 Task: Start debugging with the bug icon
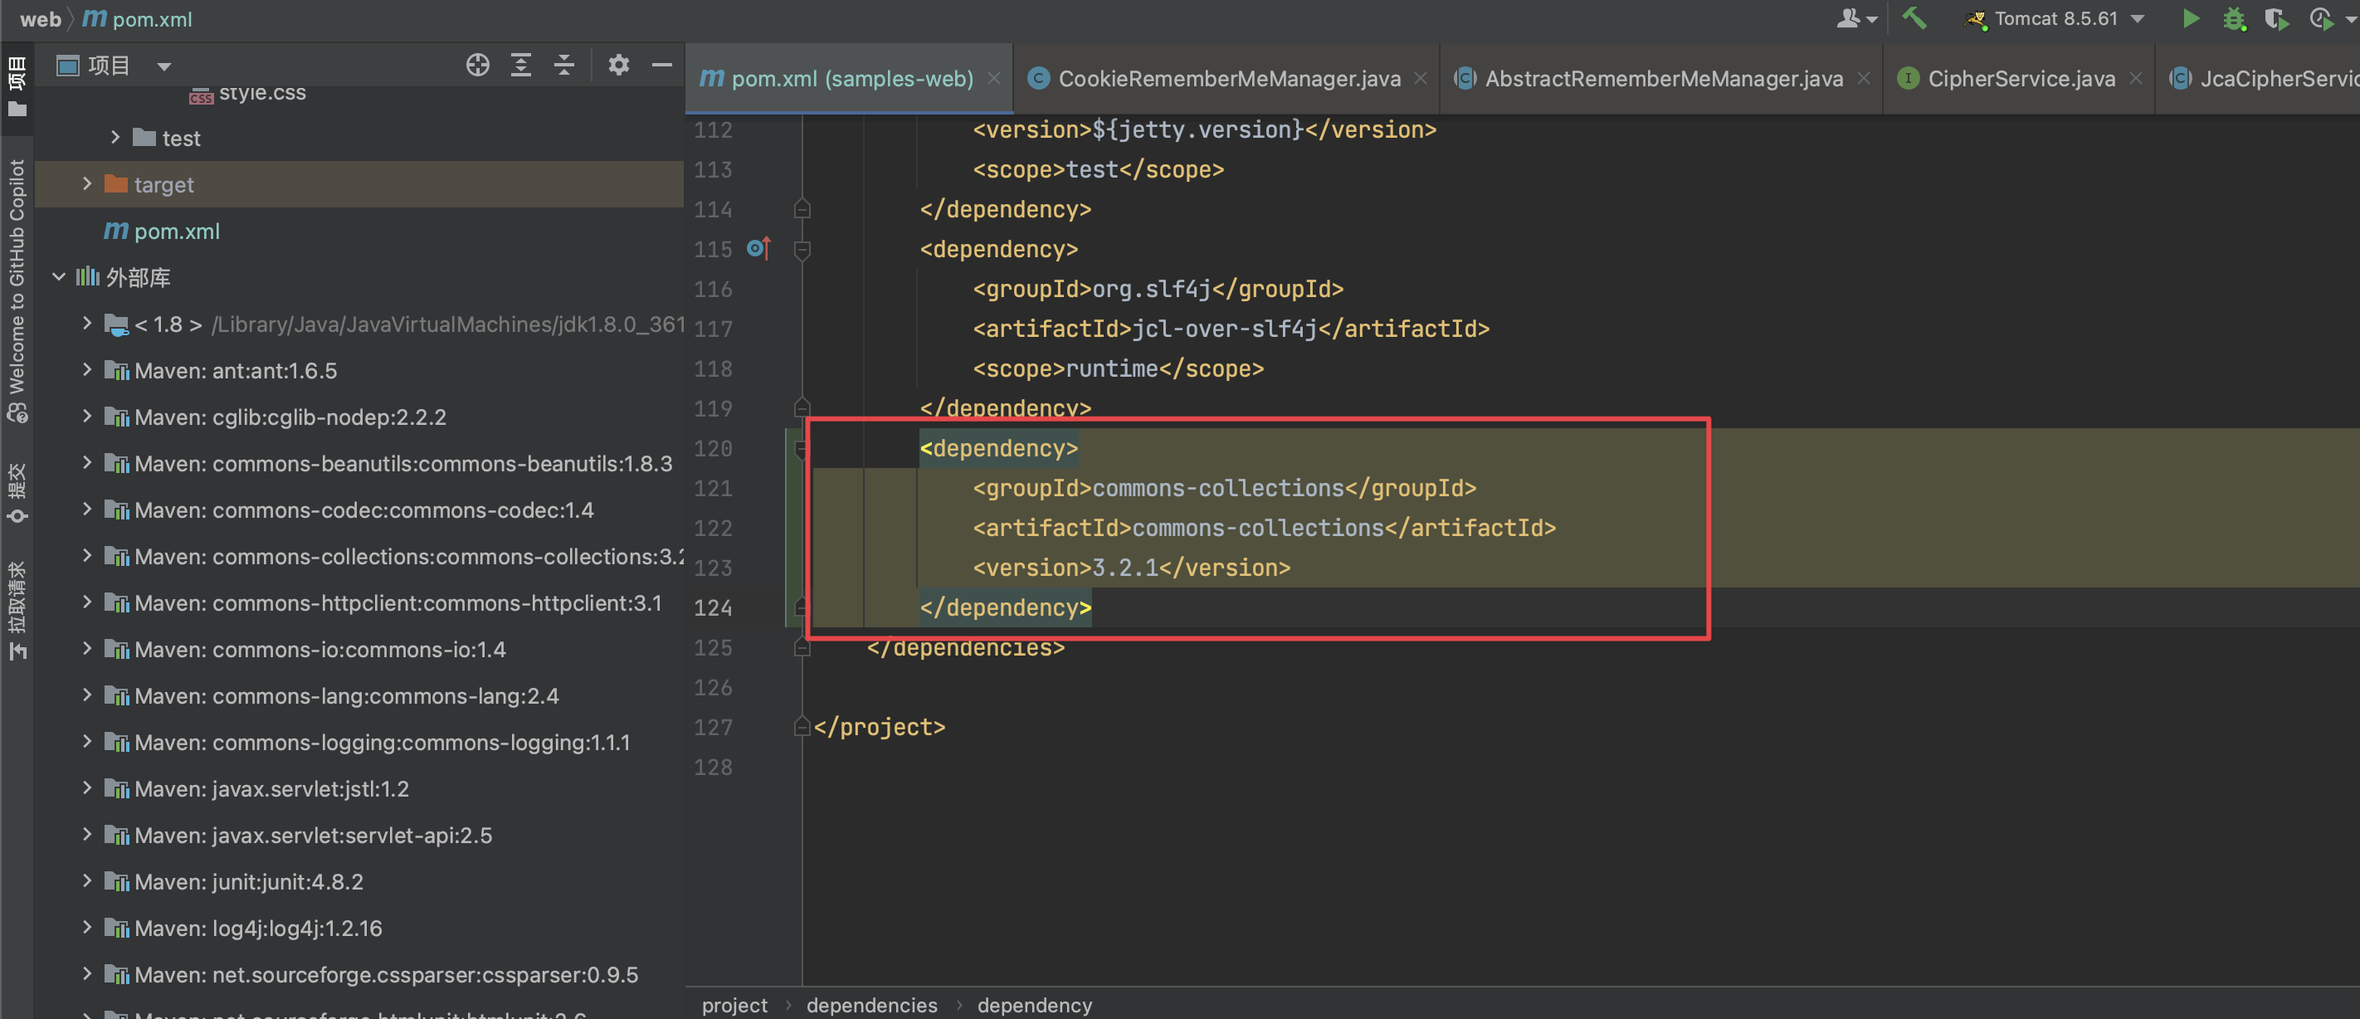[x=2234, y=18]
